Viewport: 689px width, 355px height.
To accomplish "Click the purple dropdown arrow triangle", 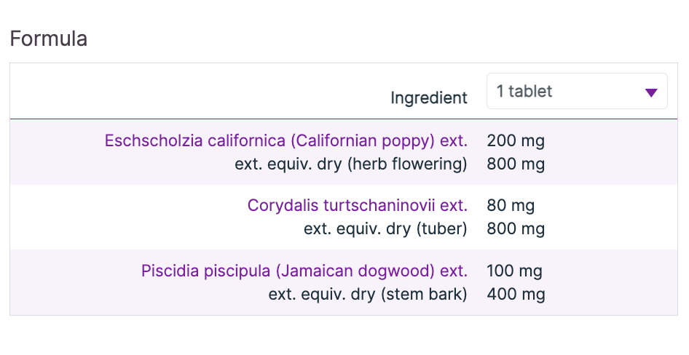I will (x=651, y=92).
